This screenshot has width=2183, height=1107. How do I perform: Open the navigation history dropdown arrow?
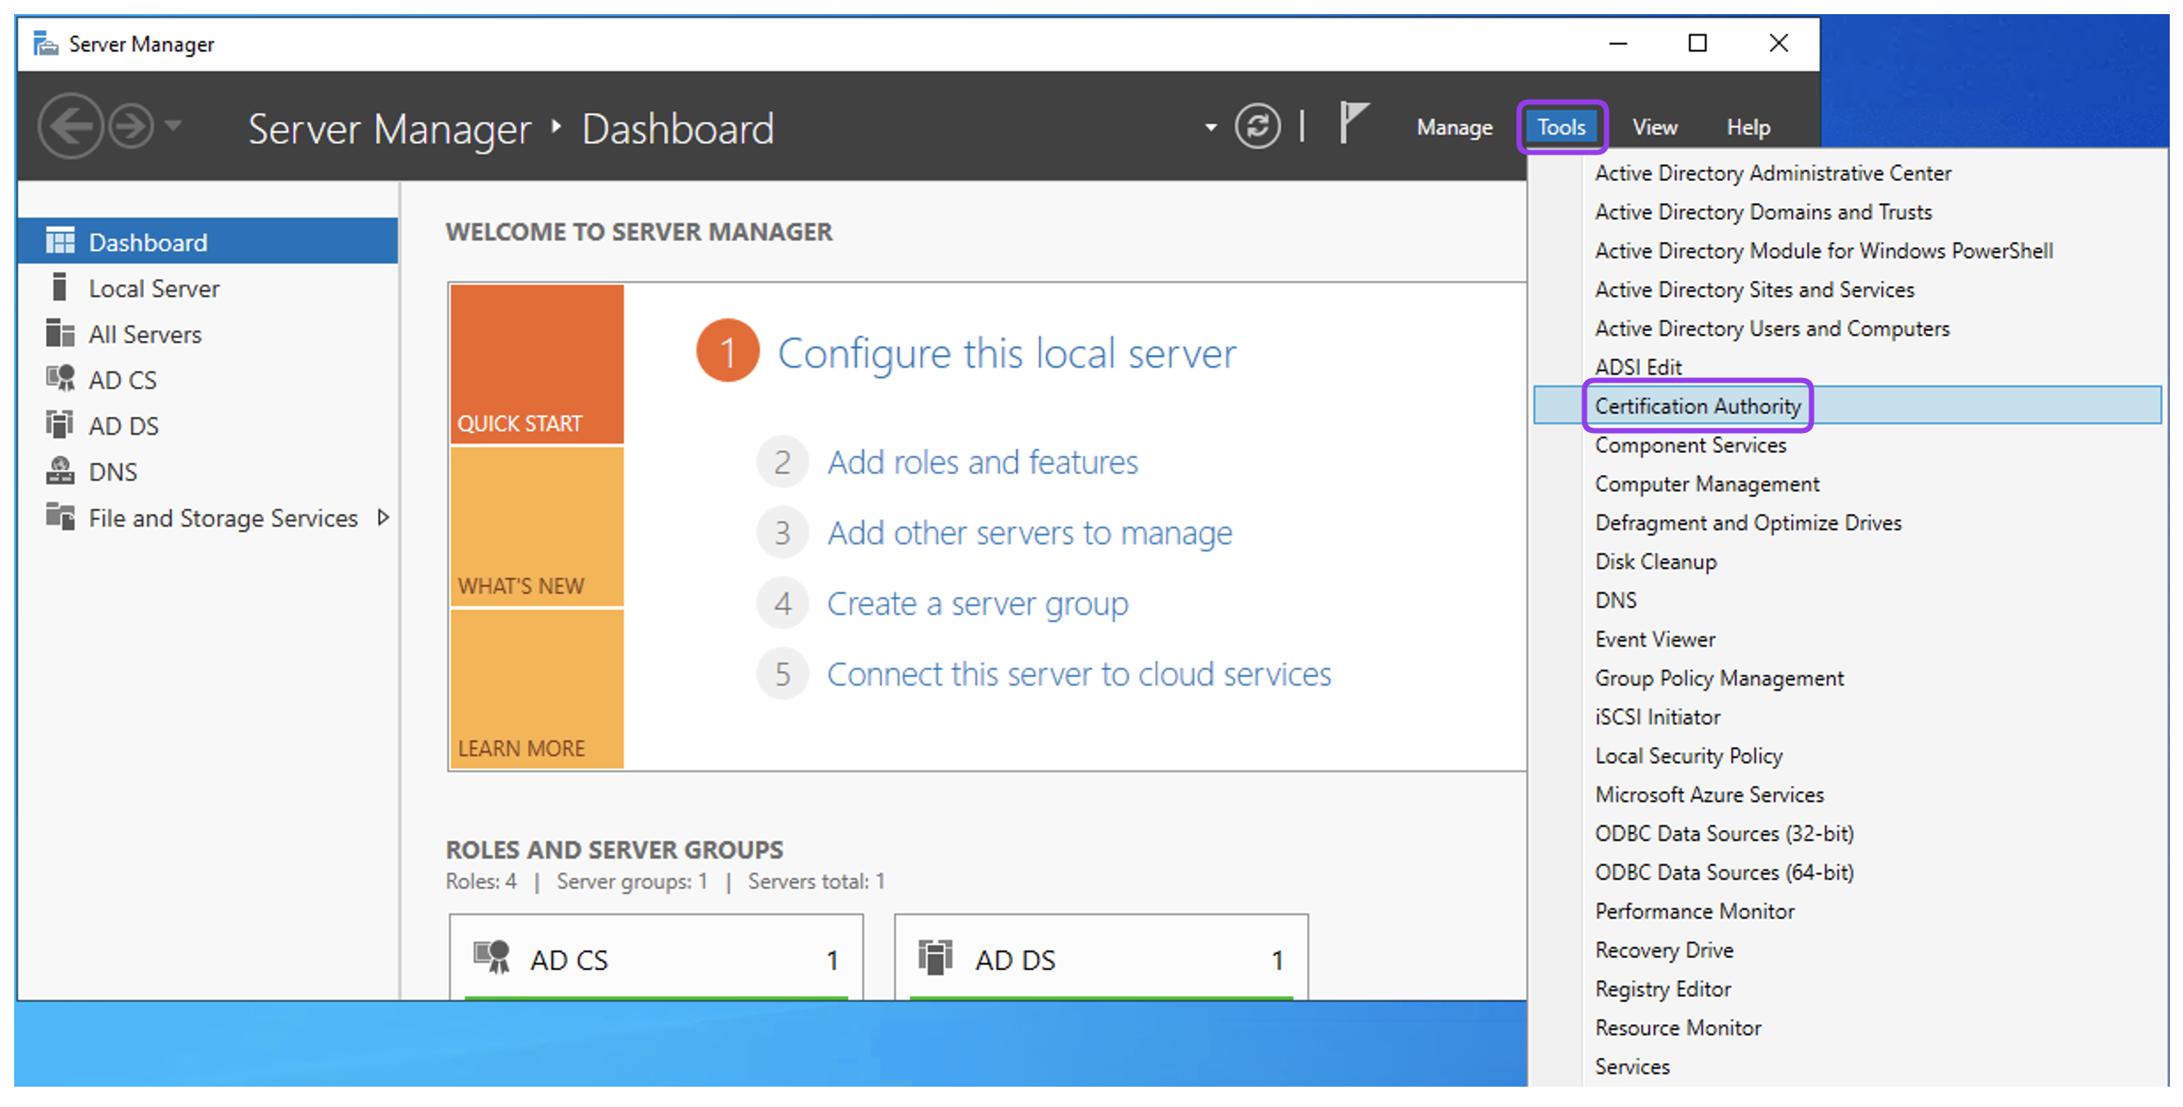coord(174,126)
